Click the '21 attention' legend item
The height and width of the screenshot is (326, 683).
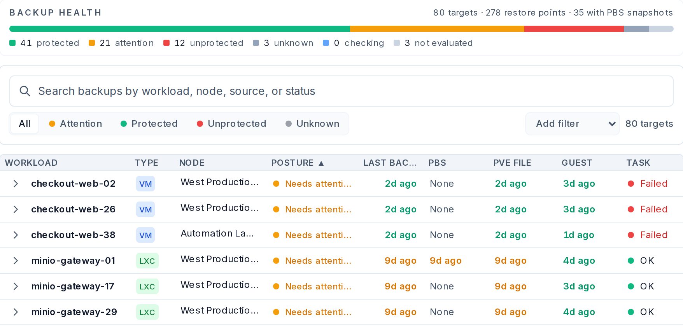(x=121, y=43)
